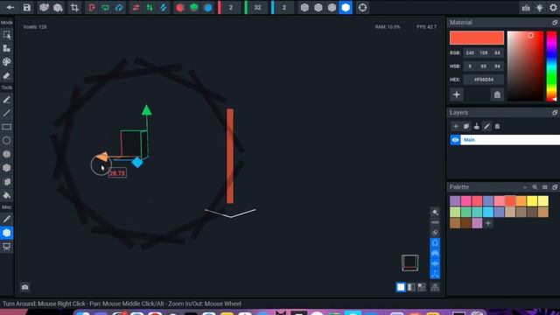Click the crosshair center-view icon
Screen dimensions: 560x315
pyautogui.click(x=362, y=8)
